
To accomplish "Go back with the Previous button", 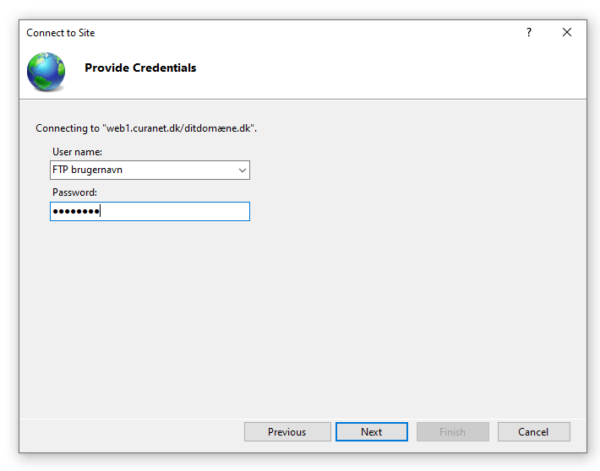I will pos(287,431).
